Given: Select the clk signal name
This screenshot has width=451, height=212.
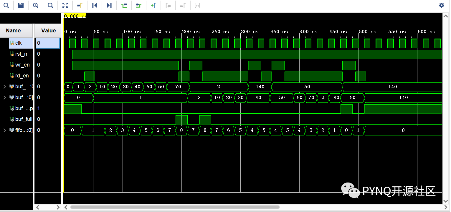Looking at the screenshot, I should click(x=18, y=43).
